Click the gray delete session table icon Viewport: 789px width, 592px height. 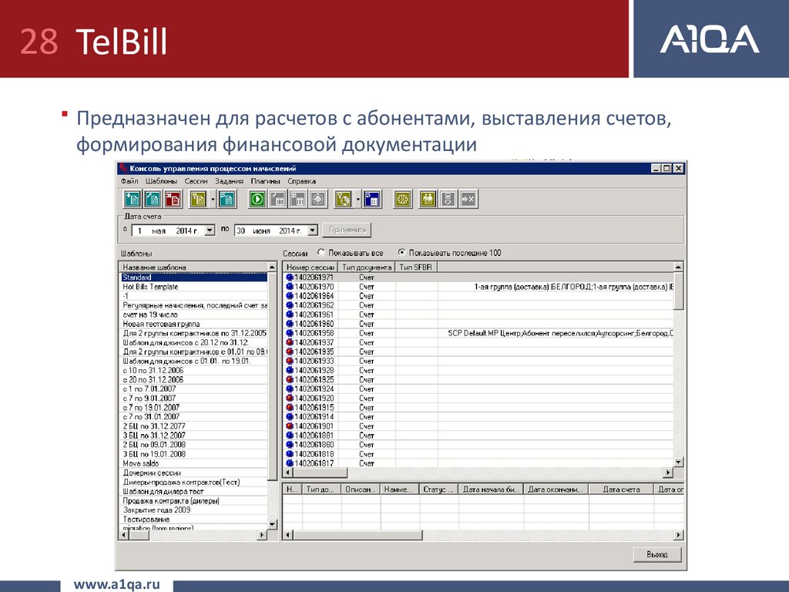click(x=297, y=200)
